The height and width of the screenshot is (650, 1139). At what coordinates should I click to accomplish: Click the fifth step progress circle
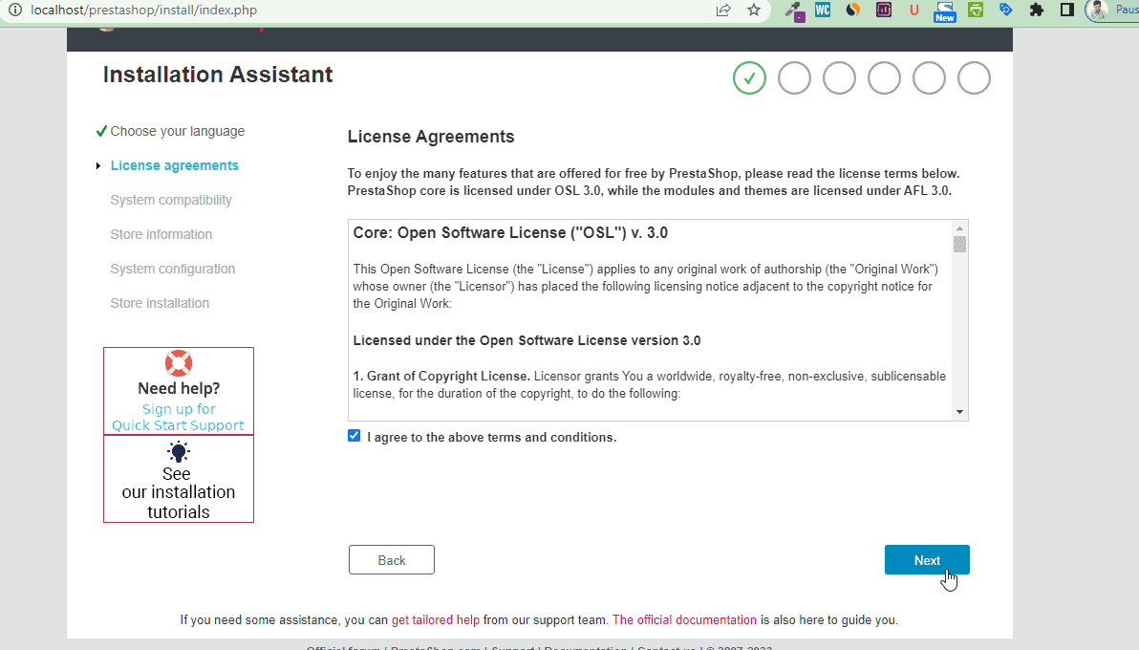click(x=929, y=77)
